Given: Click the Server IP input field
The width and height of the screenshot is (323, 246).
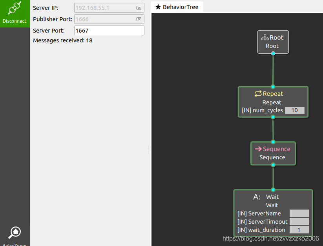Looking at the screenshot, I should tap(109, 8).
